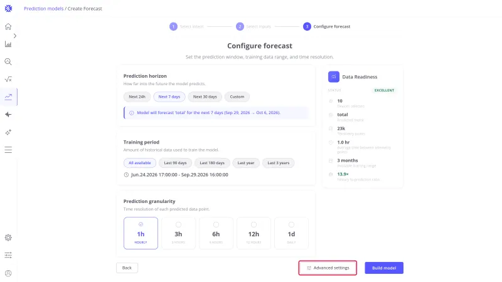This screenshot has width=502, height=282.
Task: Click the ratio icon beside 13.9×
Action: point(331,174)
